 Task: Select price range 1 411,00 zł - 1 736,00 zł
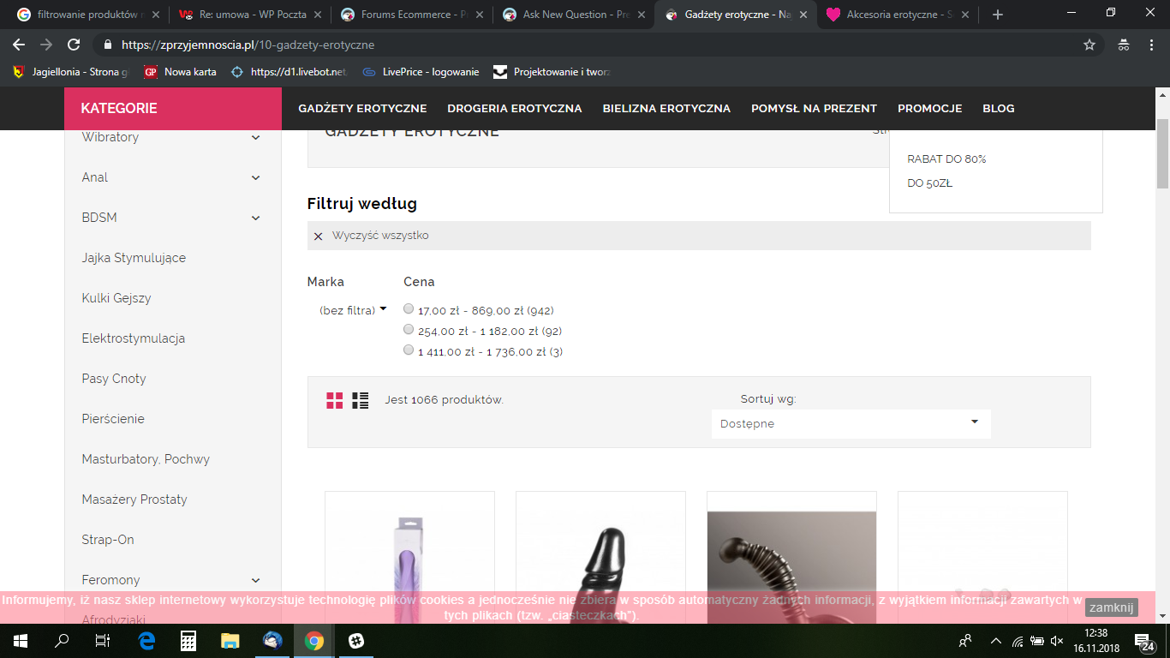point(409,350)
